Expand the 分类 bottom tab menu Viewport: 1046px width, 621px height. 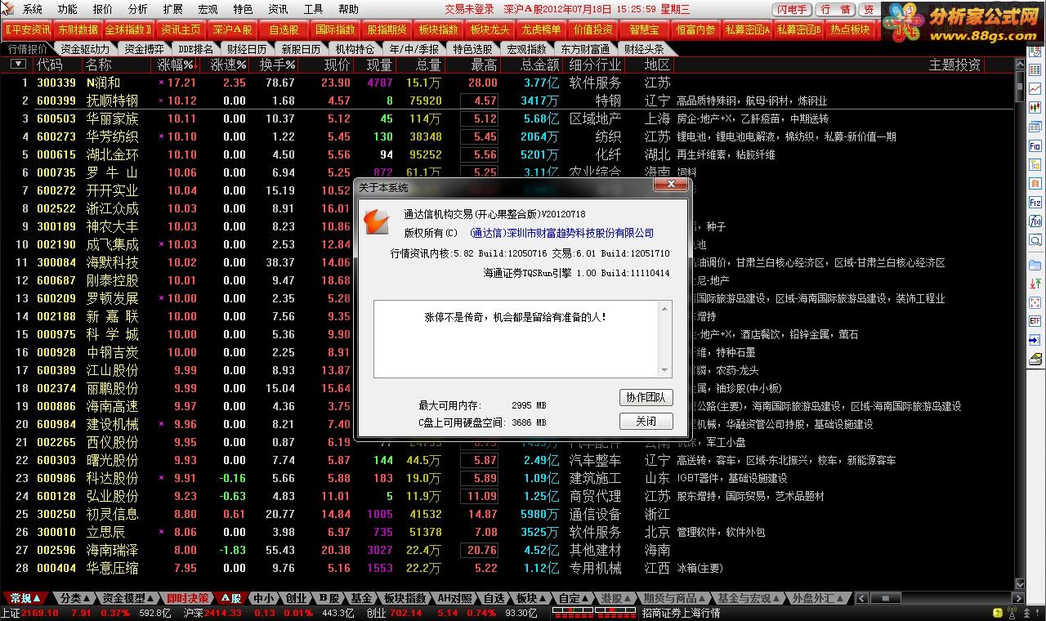pyautogui.click(x=74, y=598)
